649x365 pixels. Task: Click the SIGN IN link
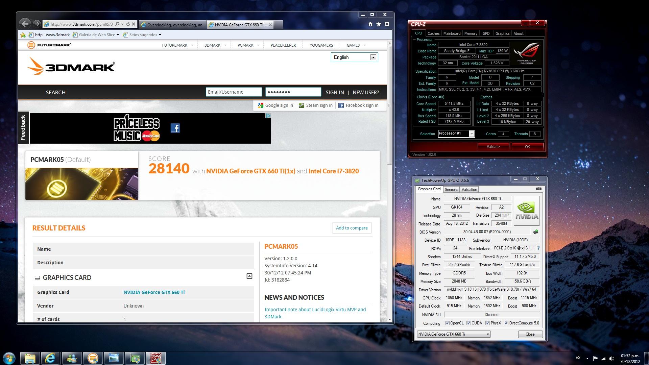(x=335, y=92)
